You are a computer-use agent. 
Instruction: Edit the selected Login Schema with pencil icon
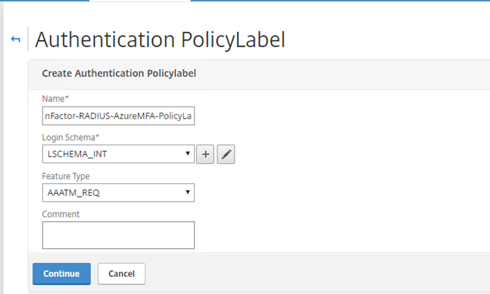226,154
